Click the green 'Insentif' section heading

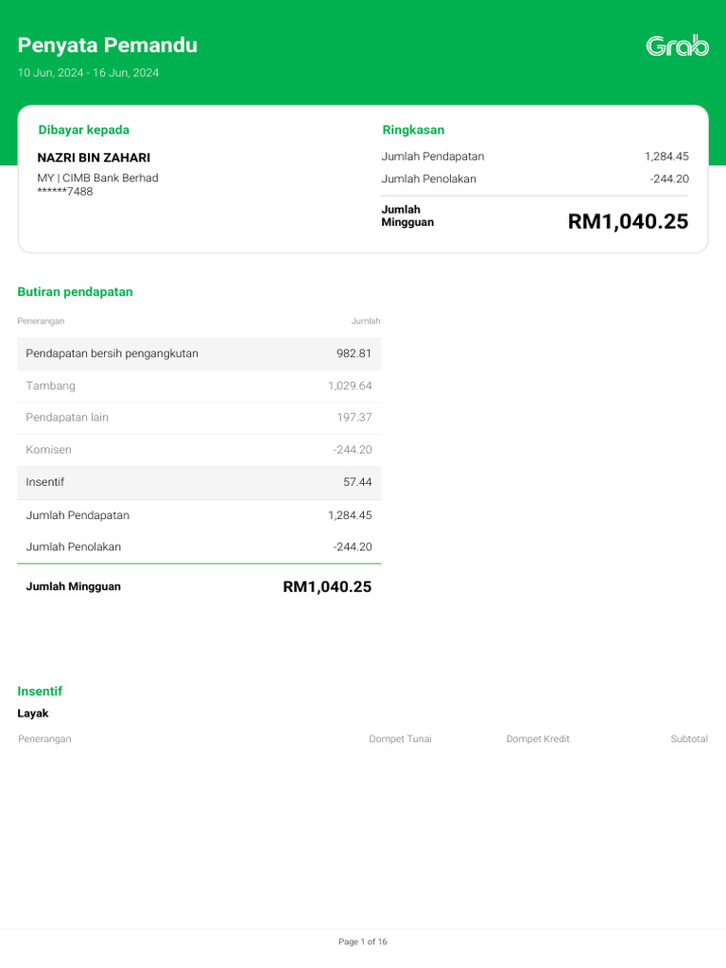point(40,691)
